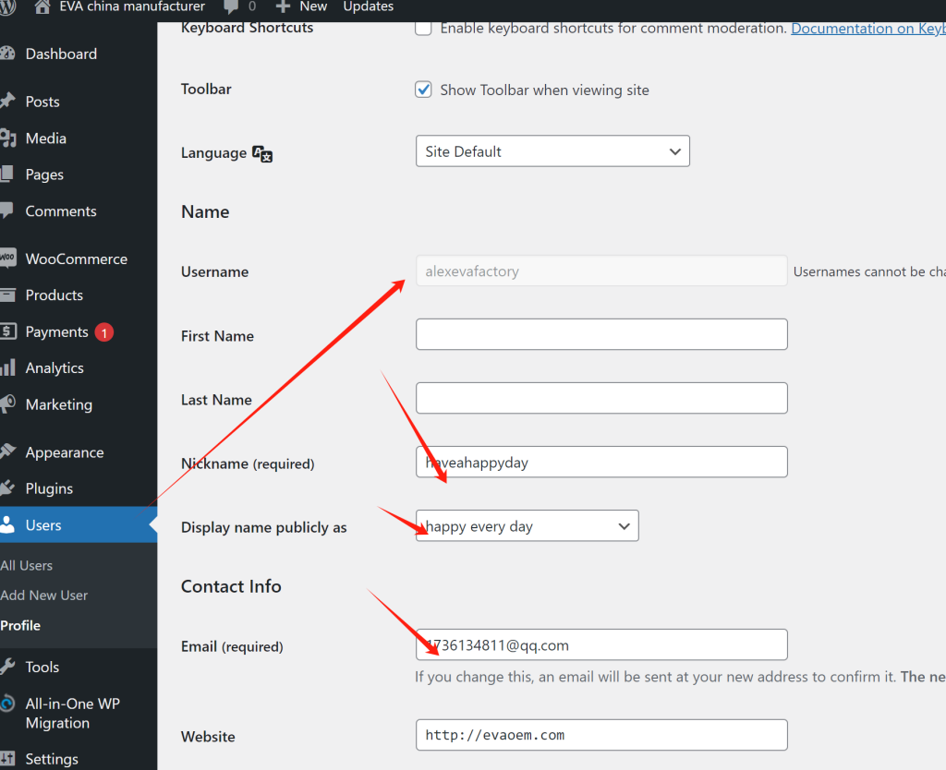Open Pages menu item
This screenshot has width=946, height=770.
tap(44, 174)
